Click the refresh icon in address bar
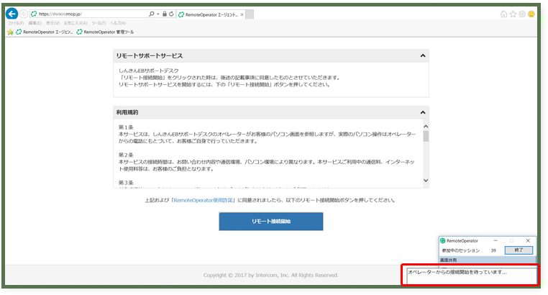The width and height of the screenshot is (548, 295). pos(172,14)
